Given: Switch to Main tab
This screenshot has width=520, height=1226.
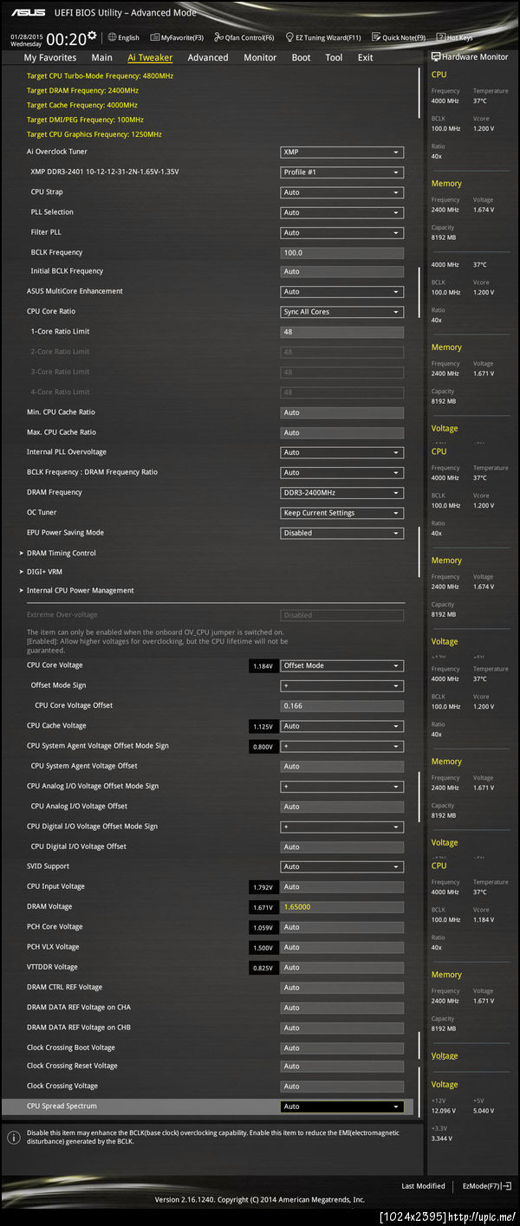Looking at the screenshot, I should click(x=102, y=57).
